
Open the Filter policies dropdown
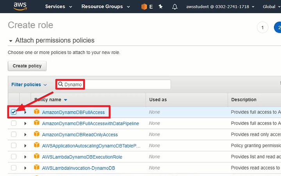[x=29, y=85]
